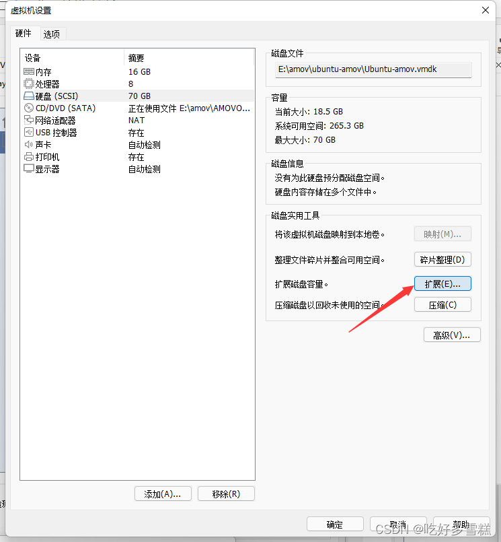Select the 声卡 row label
Screen dimensions: 501x542
(43, 145)
